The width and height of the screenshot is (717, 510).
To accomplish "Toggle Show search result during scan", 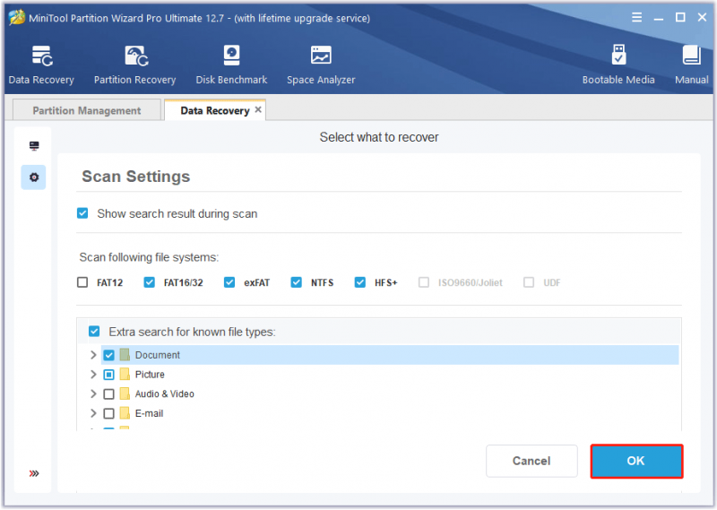I will [x=82, y=213].
